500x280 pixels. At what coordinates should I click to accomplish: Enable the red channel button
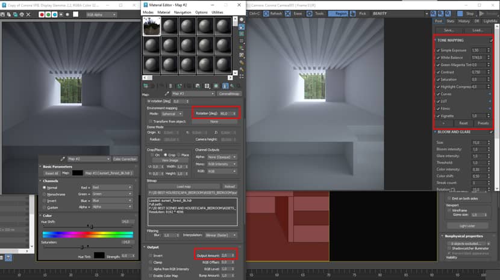[x=42, y=14]
